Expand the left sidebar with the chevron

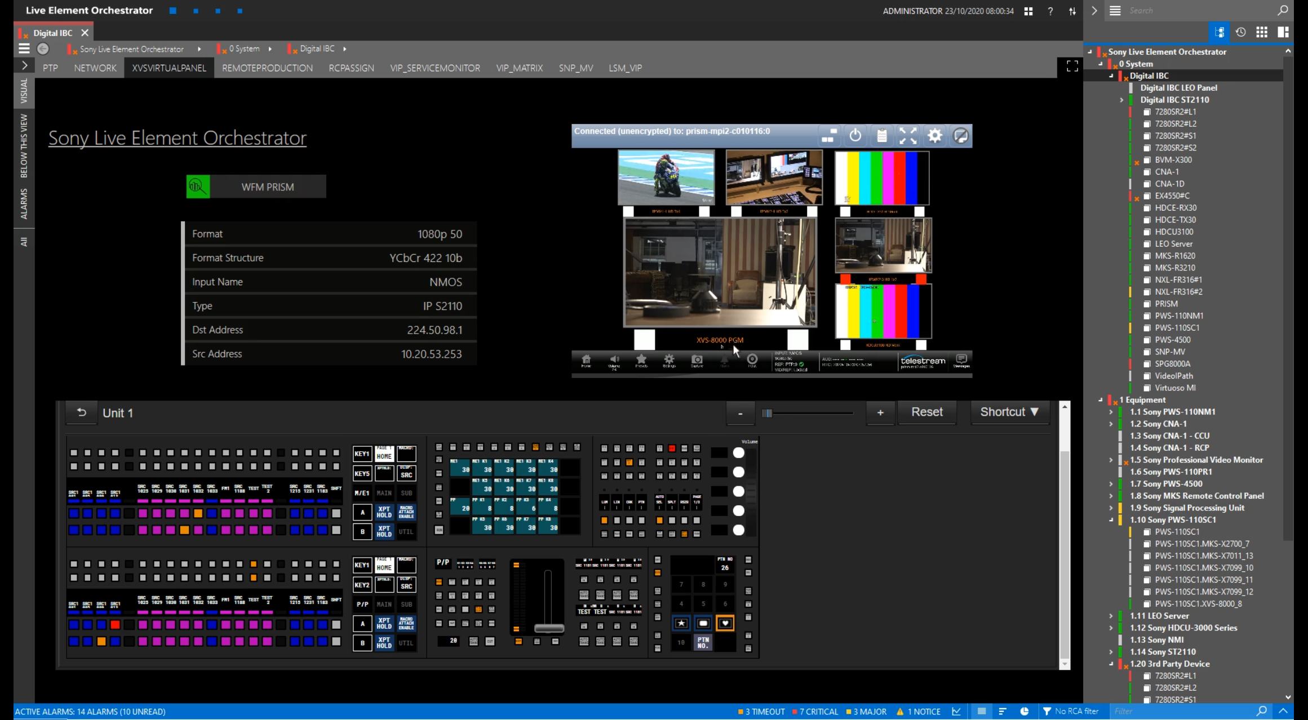click(x=24, y=66)
